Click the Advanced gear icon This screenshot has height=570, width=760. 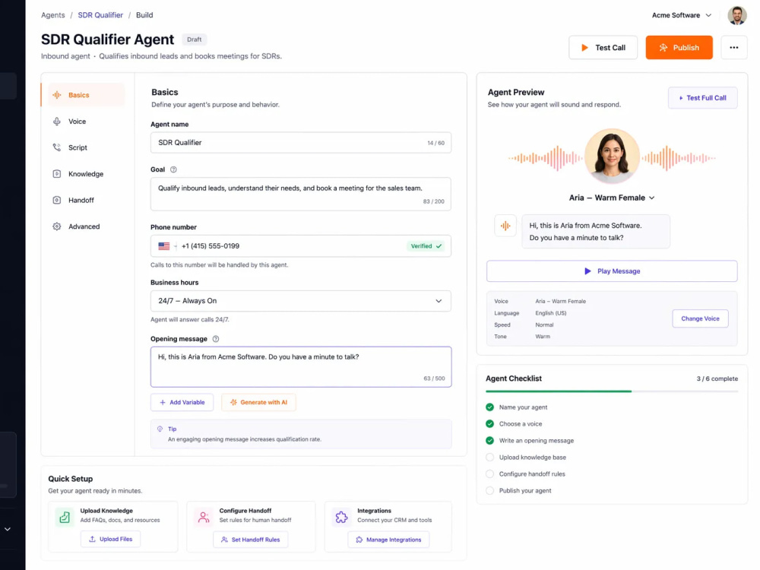coord(57,226)
